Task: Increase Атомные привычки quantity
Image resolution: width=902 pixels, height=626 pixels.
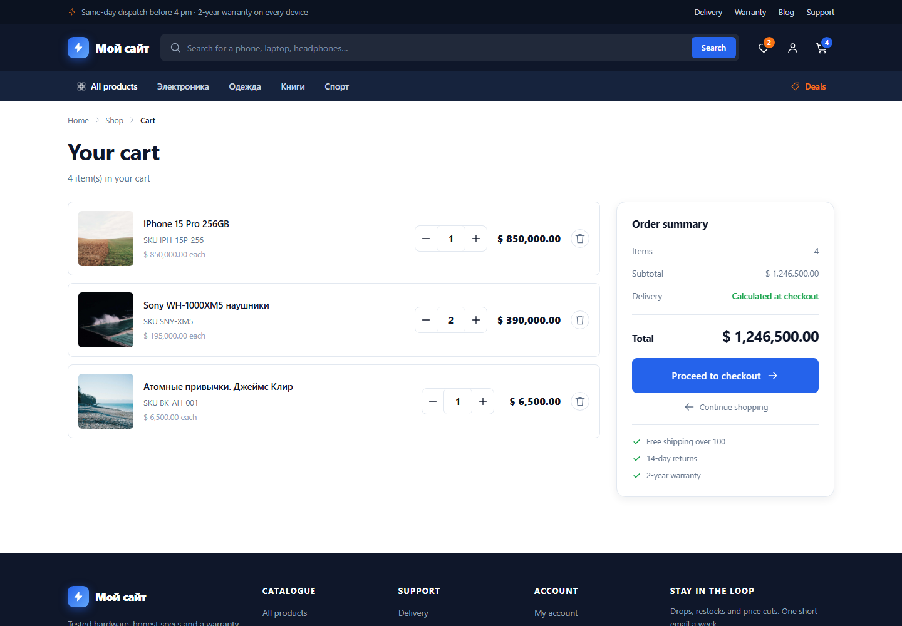Action: [483, 401]
